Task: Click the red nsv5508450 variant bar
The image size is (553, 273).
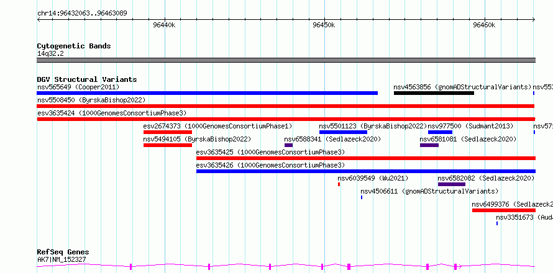Action: tap(286, 106)
